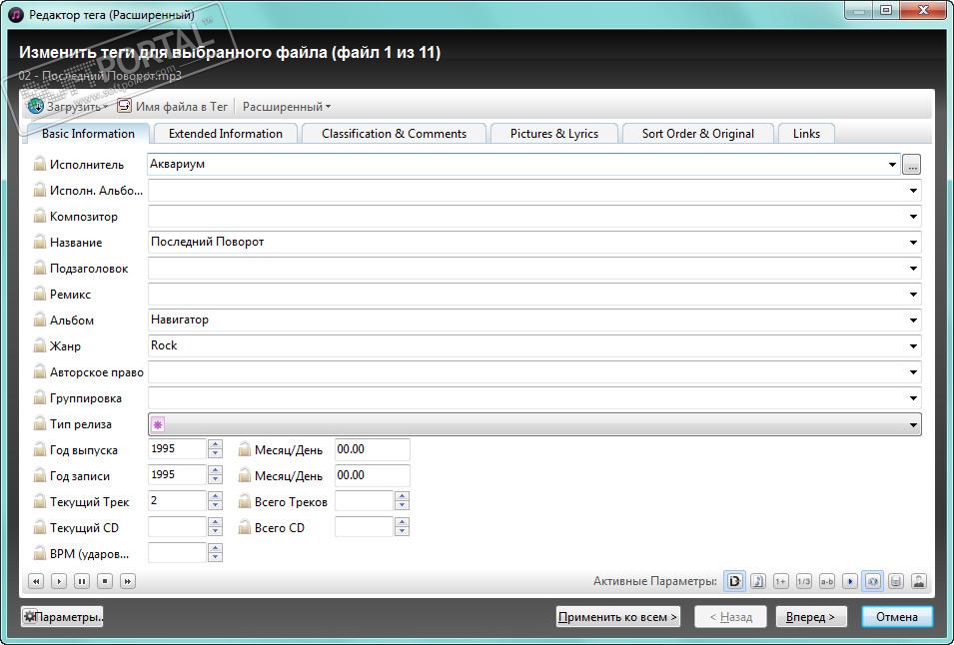Expand the Альбом dropdown arrow
This screenshot has width=954, height=645.
pyautogui.click(x=913, y=320)
